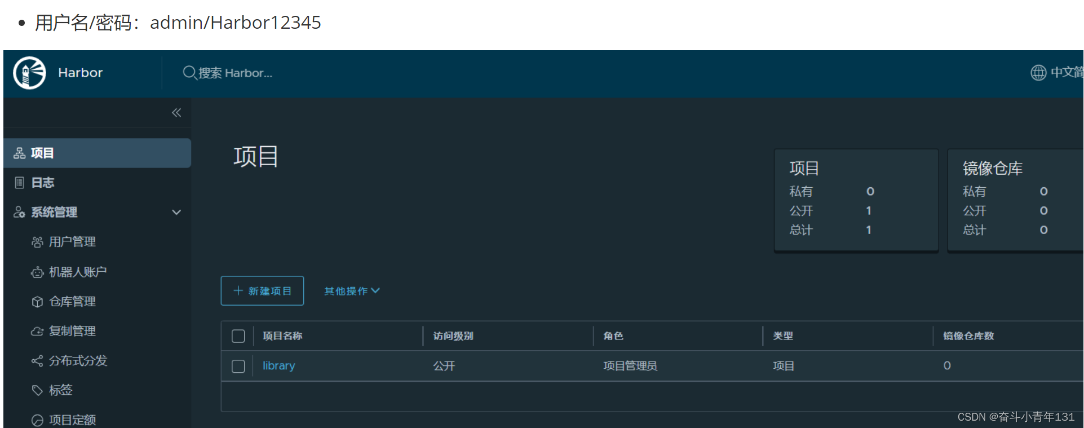
Task: Click the Harbor title text
Action: [x=81, y=73]
